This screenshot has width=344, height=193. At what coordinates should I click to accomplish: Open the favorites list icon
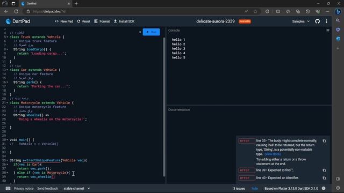[288, 11]
